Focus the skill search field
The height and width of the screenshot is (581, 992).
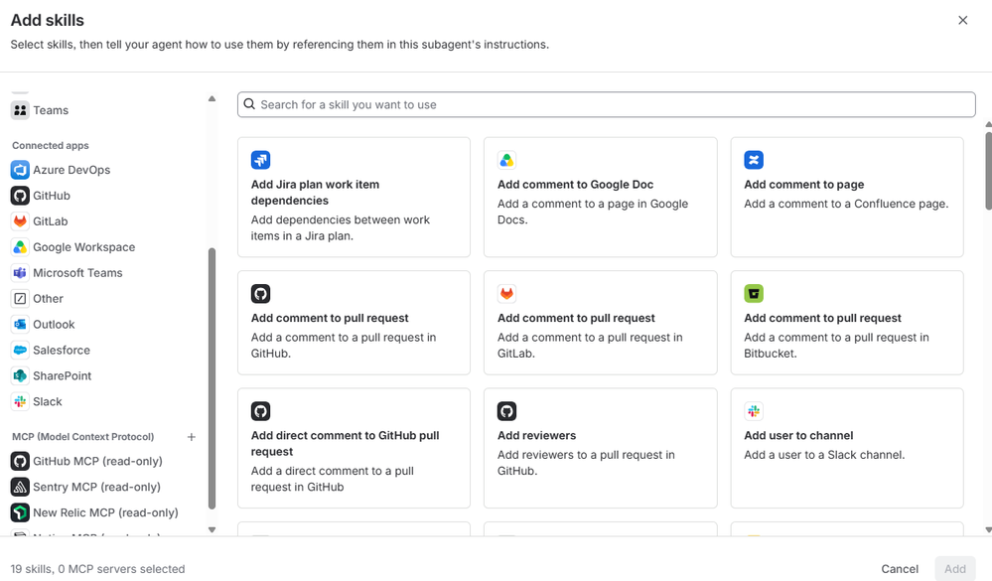pos(606,104)
